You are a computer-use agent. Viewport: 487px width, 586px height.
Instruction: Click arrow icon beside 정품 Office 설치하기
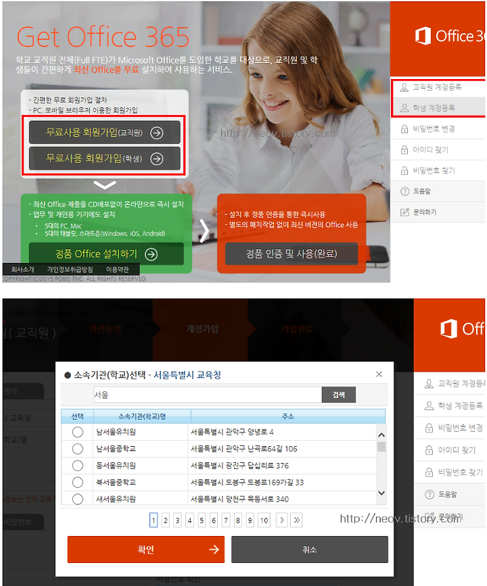151,254
